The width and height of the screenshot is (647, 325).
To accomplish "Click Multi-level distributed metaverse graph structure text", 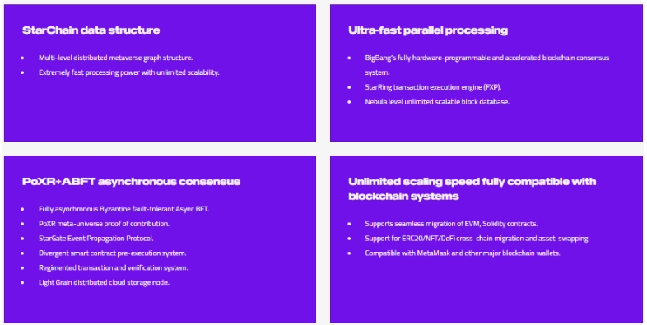I will click(115, 58).
